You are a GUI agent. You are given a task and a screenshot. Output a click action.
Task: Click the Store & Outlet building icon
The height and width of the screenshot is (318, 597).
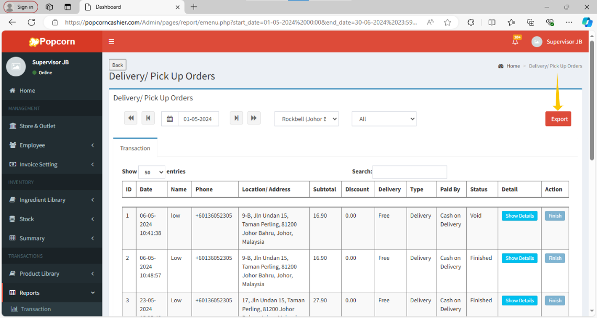(x=13, y=126)
